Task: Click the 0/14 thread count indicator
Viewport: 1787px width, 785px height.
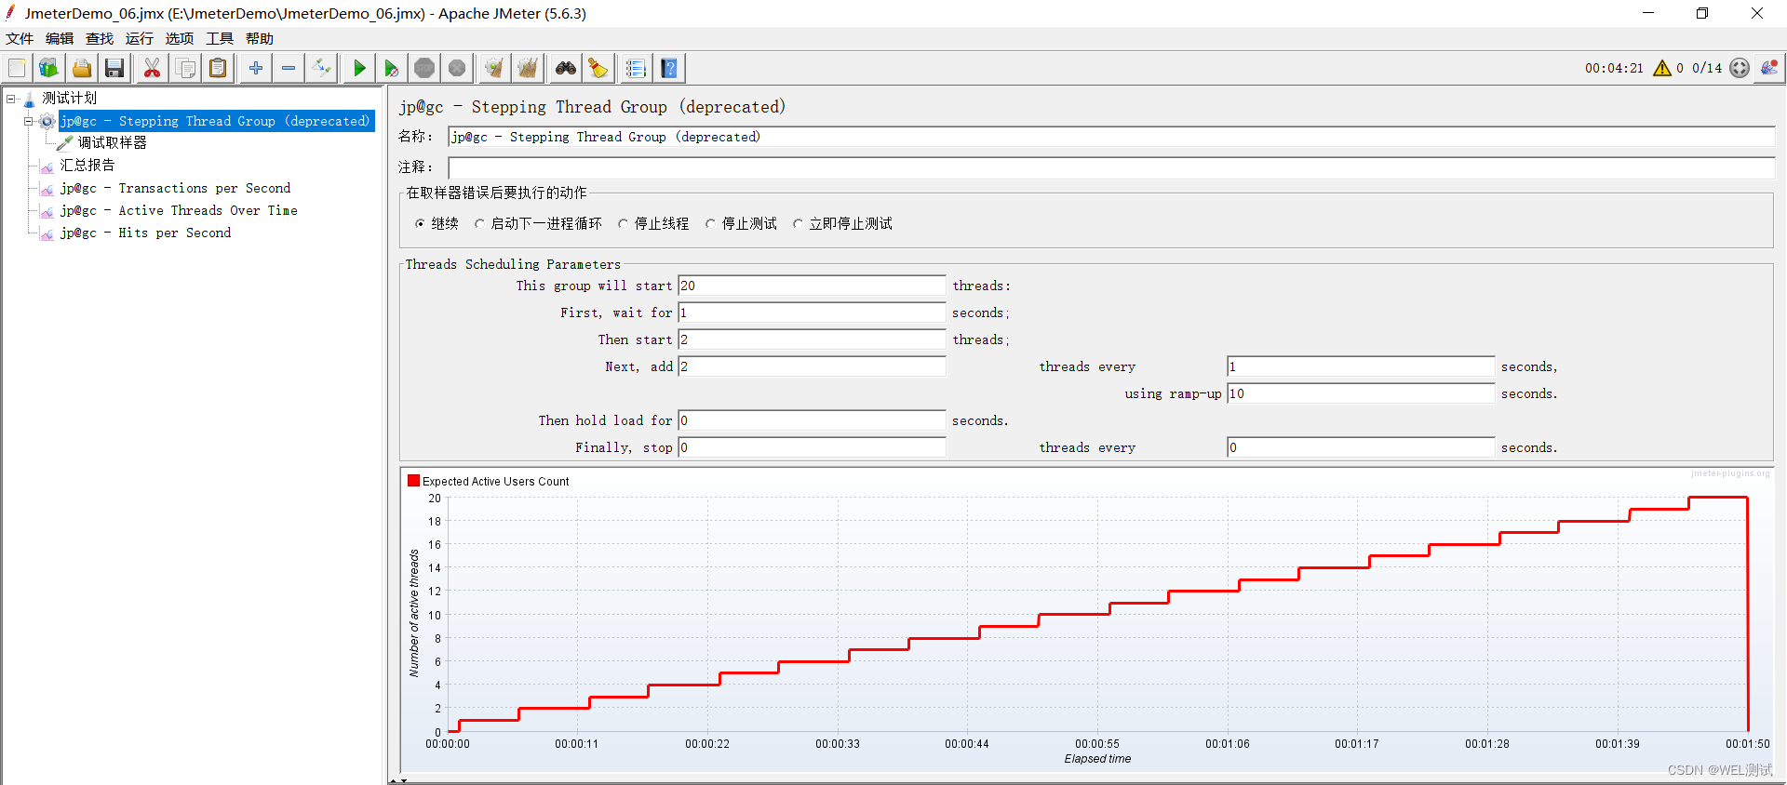Action: point(1707,68)
